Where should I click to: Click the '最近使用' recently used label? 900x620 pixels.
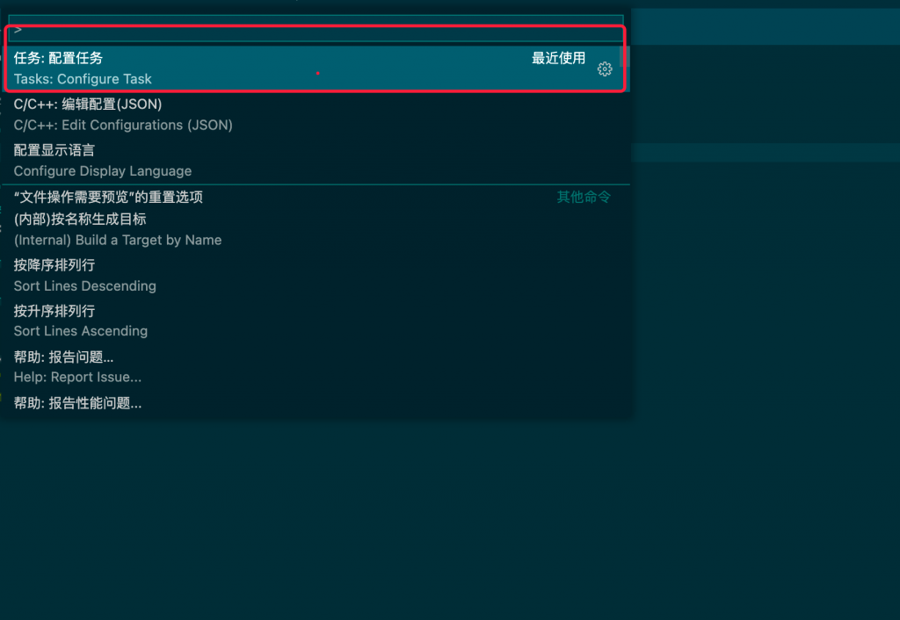click(x=558, y=59)
